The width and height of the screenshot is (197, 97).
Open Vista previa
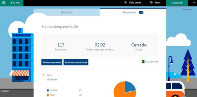pyautogui.click(x=135, y=3)
